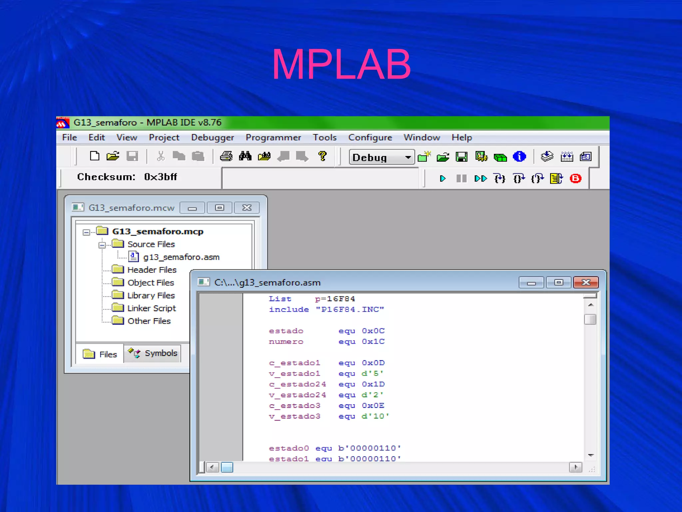Open the File menu
The height and width of the screenshot is (512, 682).
click(70, 137)
